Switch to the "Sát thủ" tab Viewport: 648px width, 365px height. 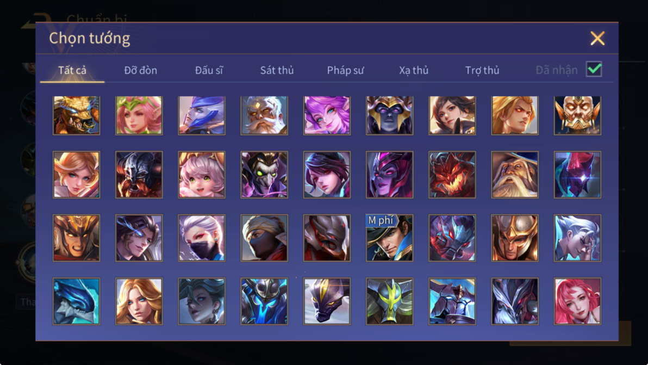[x=277, y=70]
